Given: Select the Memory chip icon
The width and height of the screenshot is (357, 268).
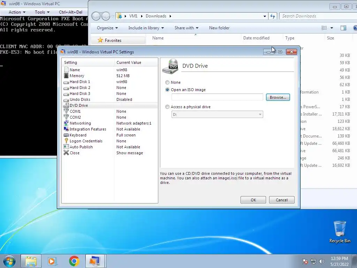Looking at the screenshot, I should [66, 76].
